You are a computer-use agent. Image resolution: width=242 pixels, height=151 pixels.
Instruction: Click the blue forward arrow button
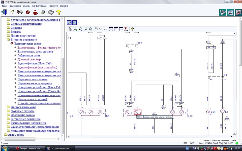click(x=74, y=23)
